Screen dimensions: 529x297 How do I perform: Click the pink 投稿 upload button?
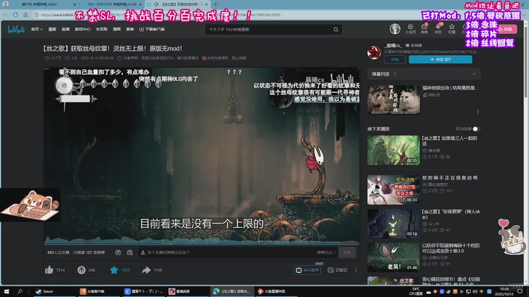[x=505, y=29]
